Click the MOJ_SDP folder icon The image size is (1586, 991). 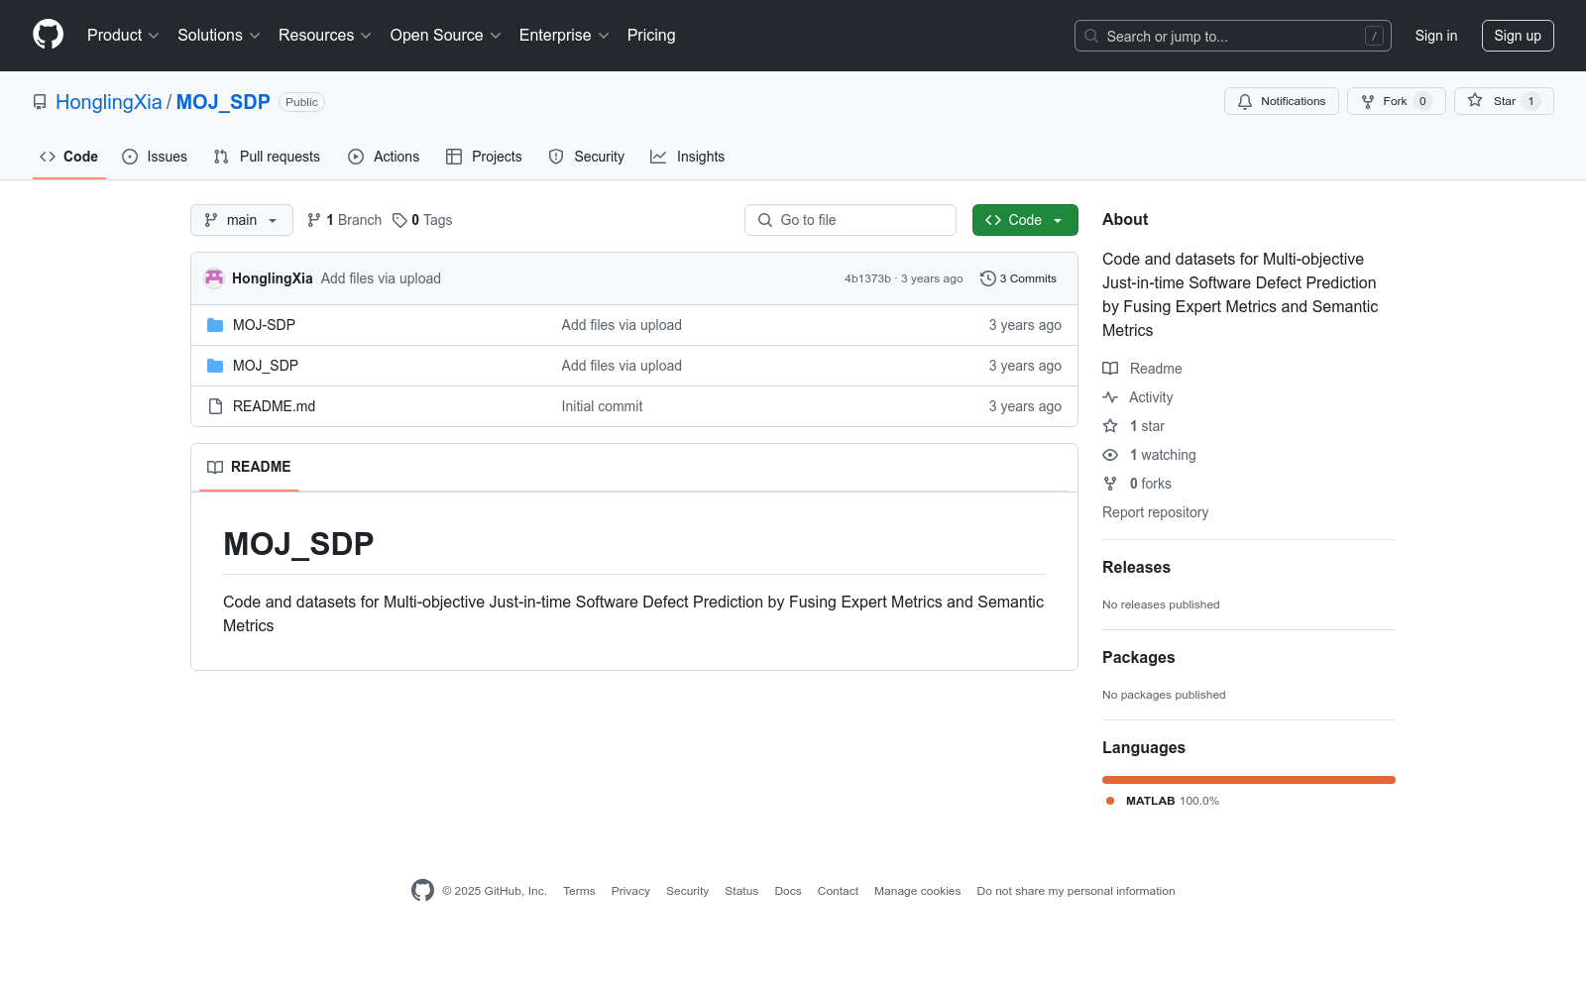click(x=215, y=366)
